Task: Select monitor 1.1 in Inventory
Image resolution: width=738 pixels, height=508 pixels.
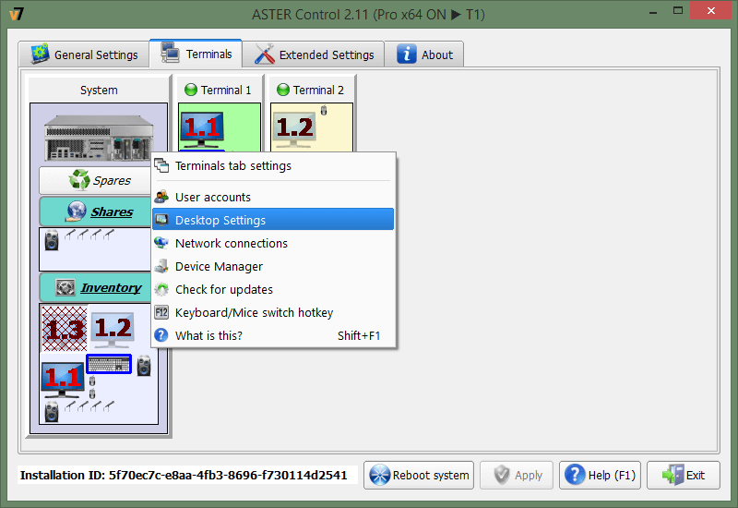Action: (x=63, y=380)
